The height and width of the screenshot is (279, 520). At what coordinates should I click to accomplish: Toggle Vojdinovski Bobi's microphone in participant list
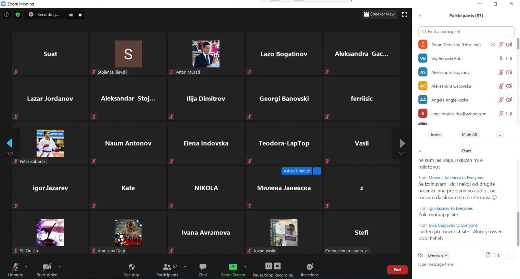pos(501,58)
